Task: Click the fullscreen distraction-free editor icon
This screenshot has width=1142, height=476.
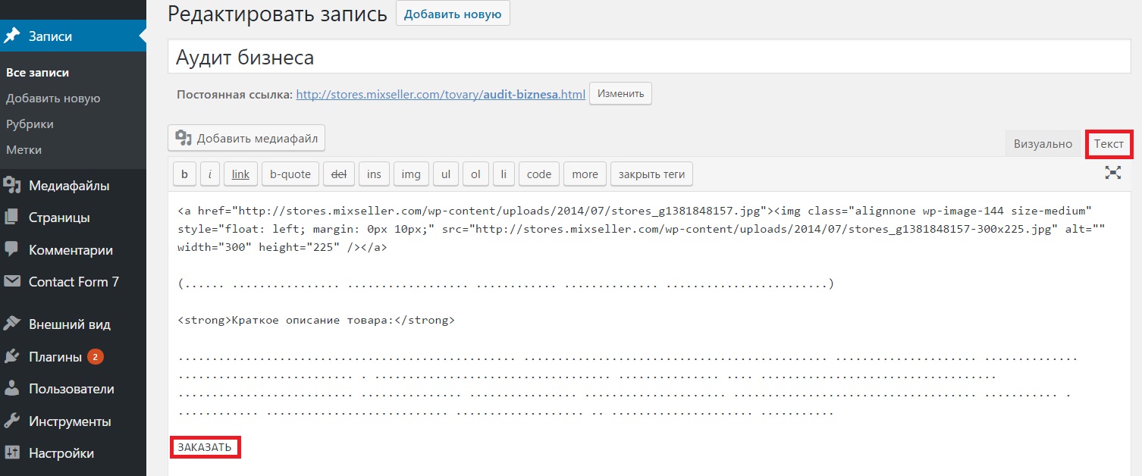Action: click(1112, 173)
